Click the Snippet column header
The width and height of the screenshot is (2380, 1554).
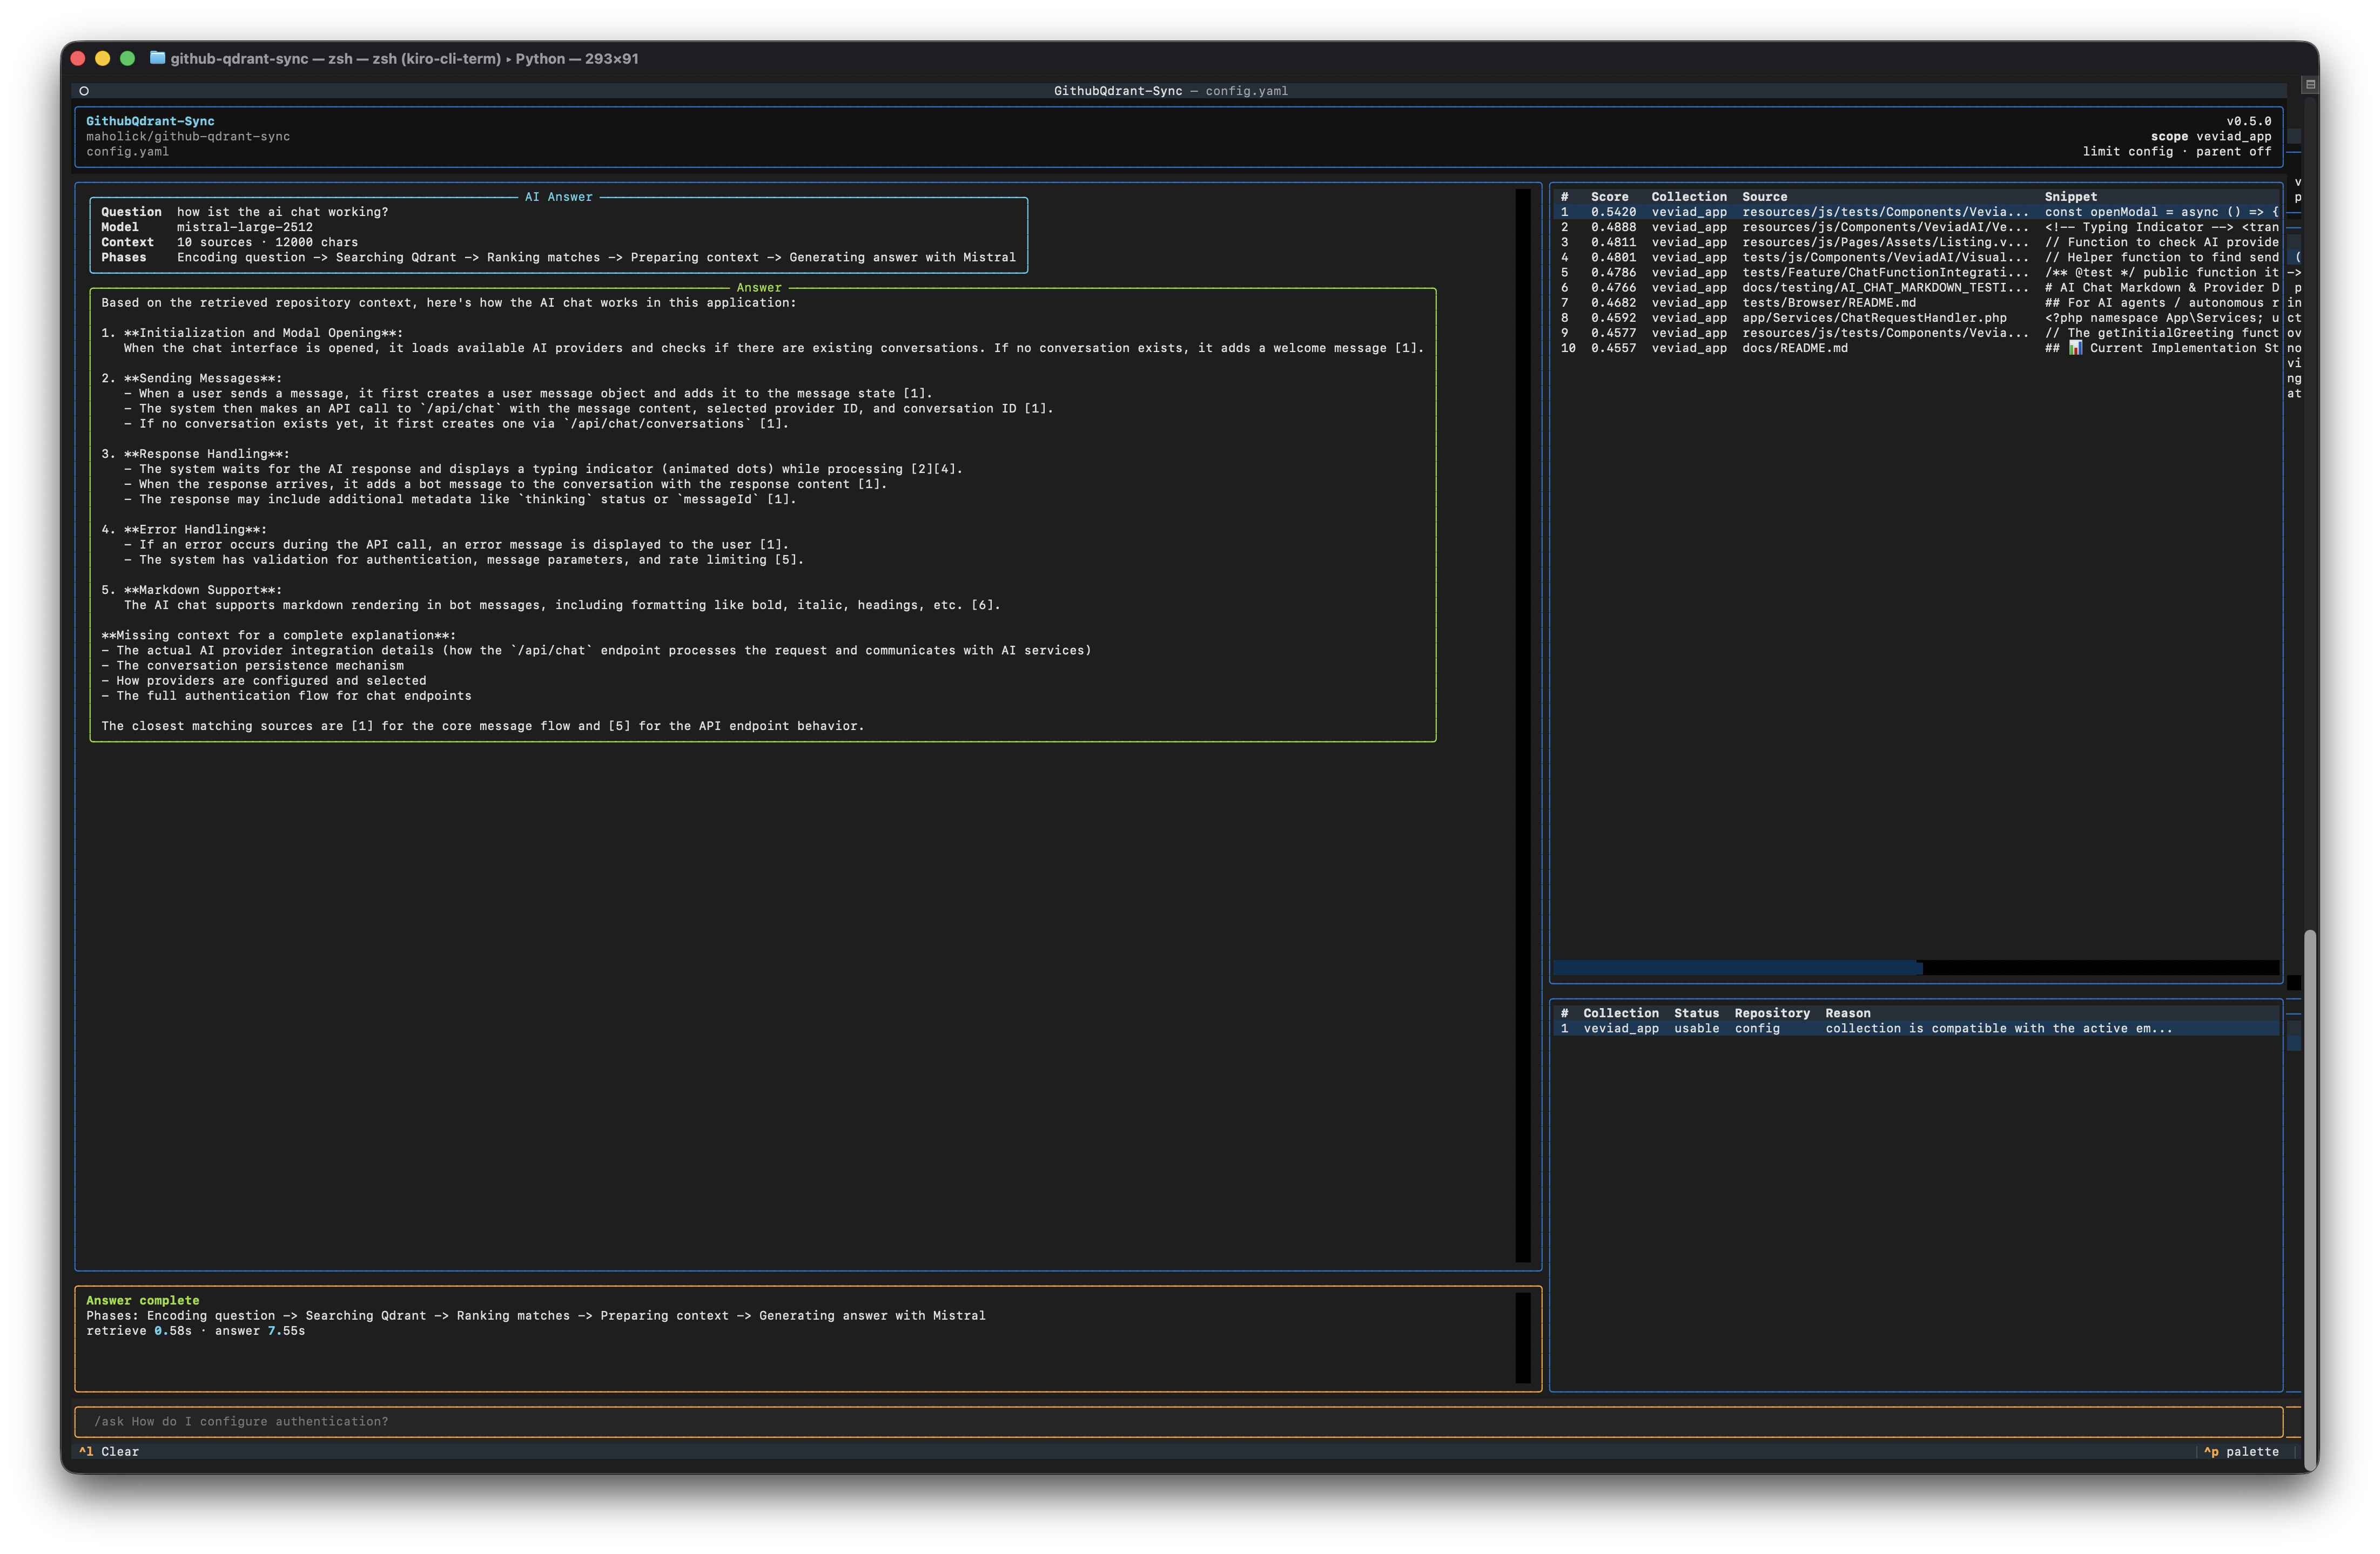click(x=2070, y=197)
